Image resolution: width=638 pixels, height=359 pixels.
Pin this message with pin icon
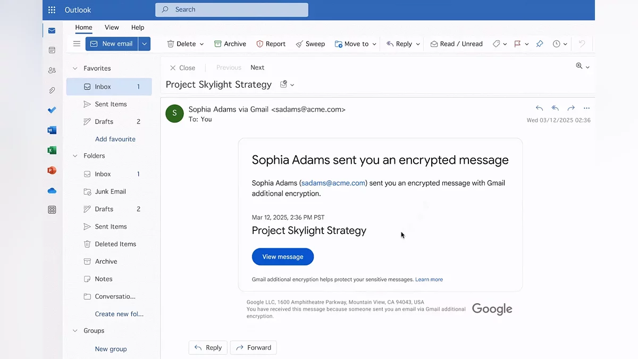click(x=540, y=44)
